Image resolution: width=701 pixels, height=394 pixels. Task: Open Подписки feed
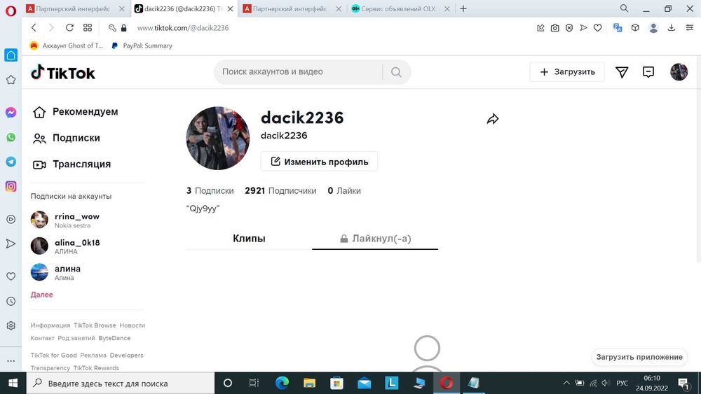tap(66, 138)
